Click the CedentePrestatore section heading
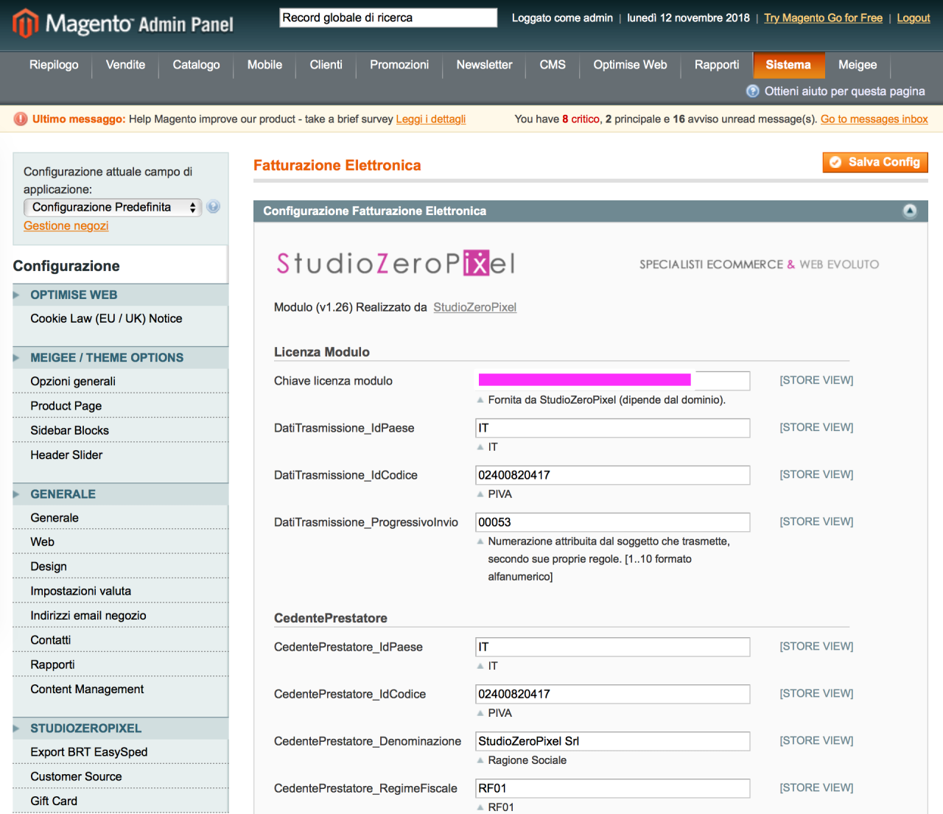943x814 pixels. pyautogui.click(x=331, y=618)
